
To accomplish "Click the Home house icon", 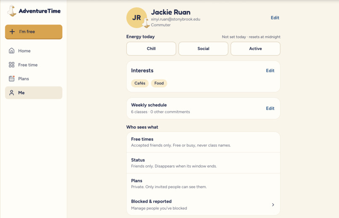I will (x=12, y=51).
